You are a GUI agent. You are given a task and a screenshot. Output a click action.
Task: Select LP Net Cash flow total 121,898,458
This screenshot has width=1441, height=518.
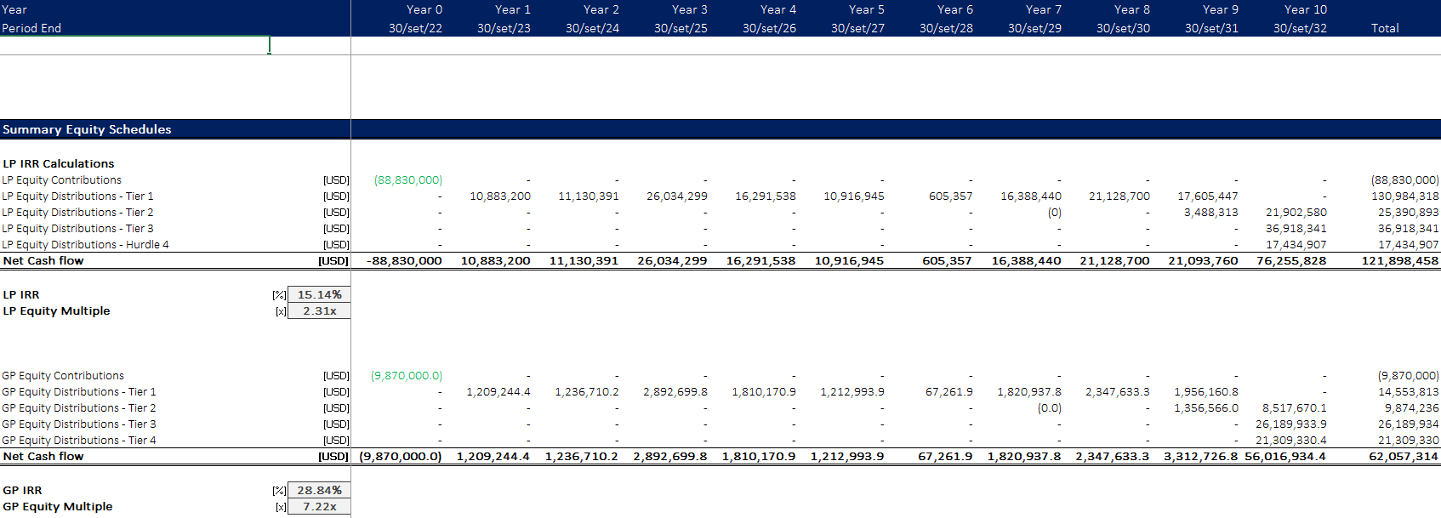point(1400,260)
